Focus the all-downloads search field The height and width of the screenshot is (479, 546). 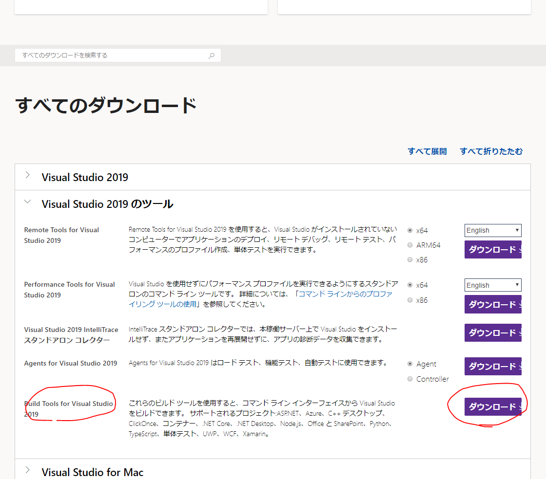pos(117,55)
